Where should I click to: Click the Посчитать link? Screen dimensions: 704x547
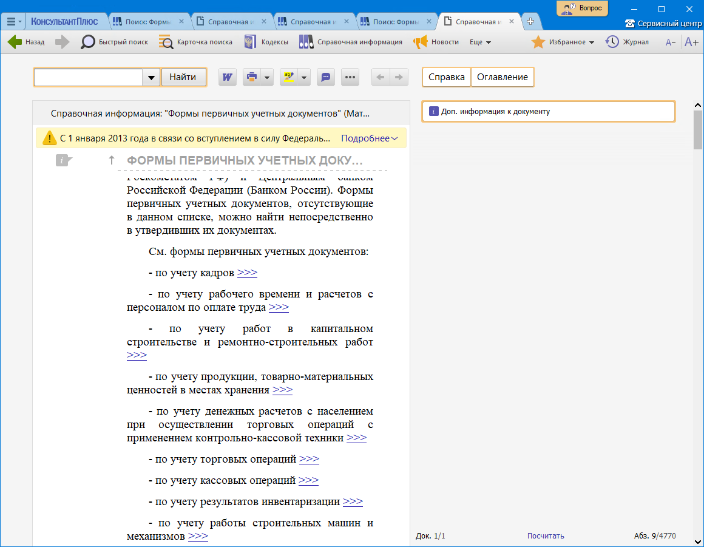[546, 535]
